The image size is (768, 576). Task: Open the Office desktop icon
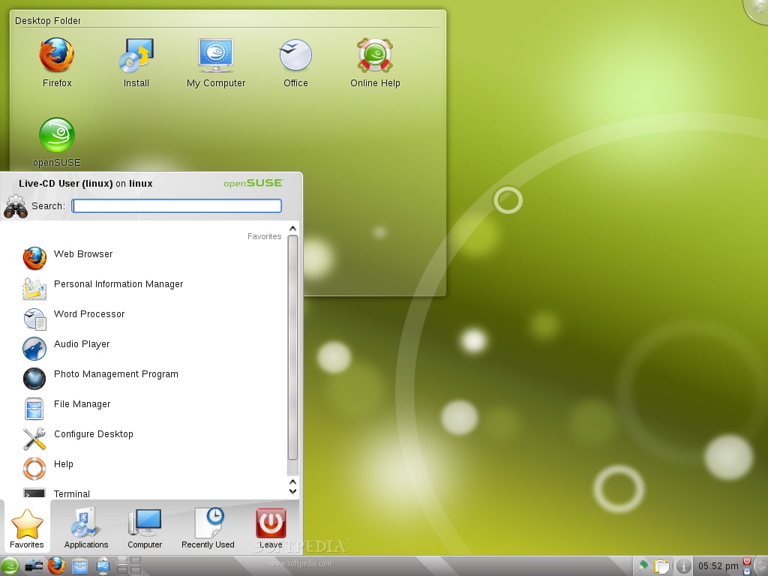[295, 52]
